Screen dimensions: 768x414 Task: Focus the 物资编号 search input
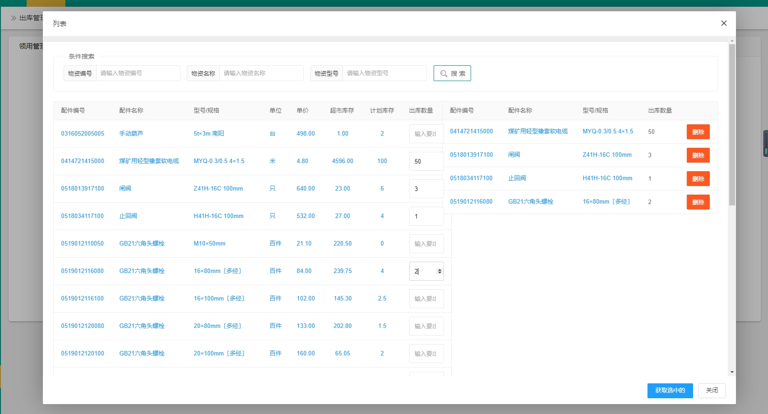click(138, 73)
